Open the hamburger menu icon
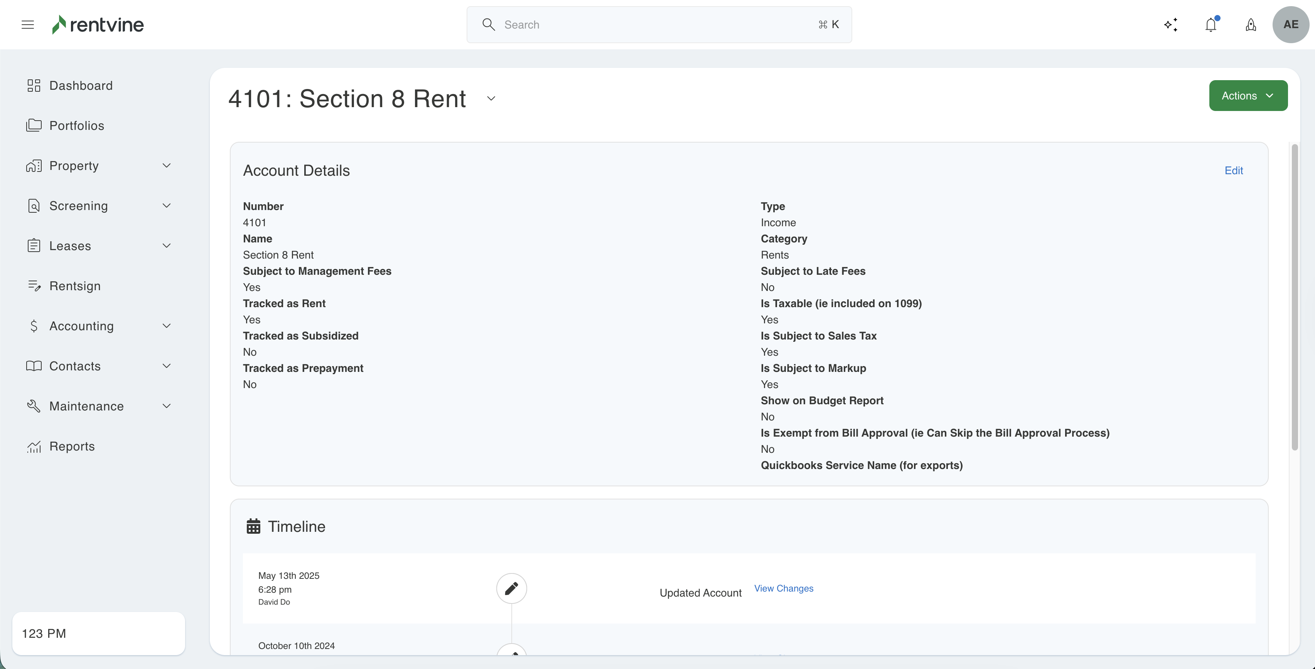This screenshot has height=669, width=1315. (27, 25)
